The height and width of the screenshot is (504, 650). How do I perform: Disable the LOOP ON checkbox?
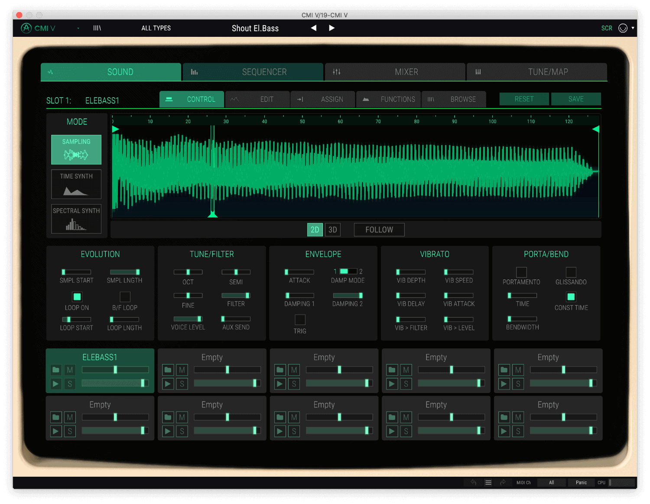point(77,297)
